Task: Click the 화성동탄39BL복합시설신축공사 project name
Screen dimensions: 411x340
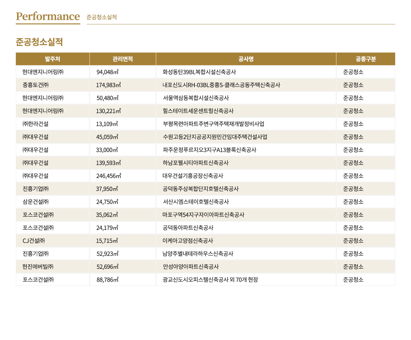Action: click(x=199, y=72)
